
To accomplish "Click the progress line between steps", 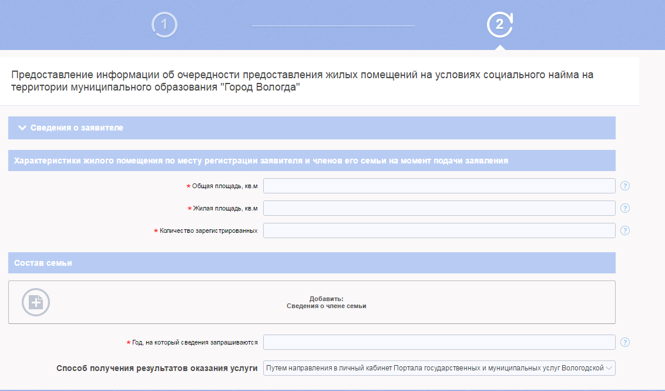I will (333, 25).
